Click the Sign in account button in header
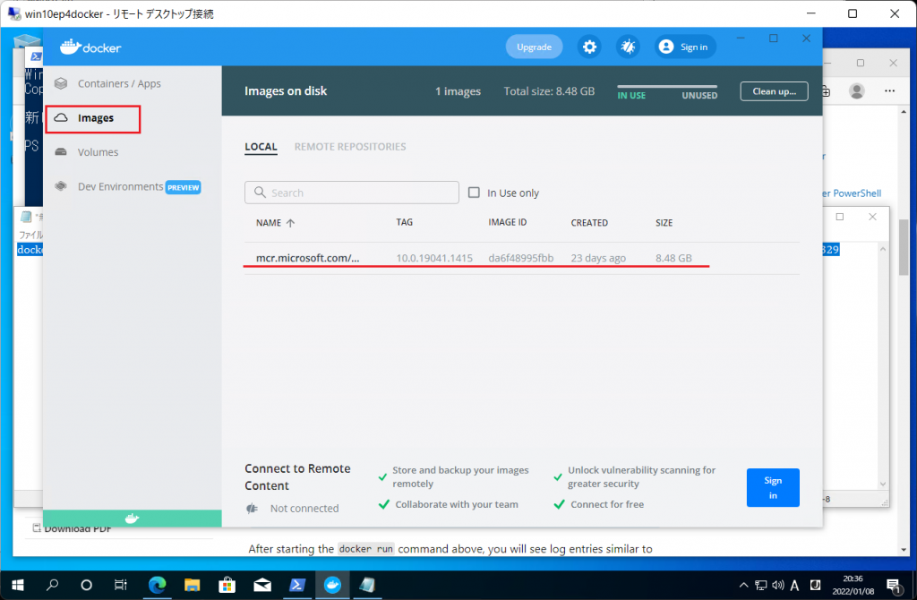Screen dimensions: 917x600 click(685, 47)
